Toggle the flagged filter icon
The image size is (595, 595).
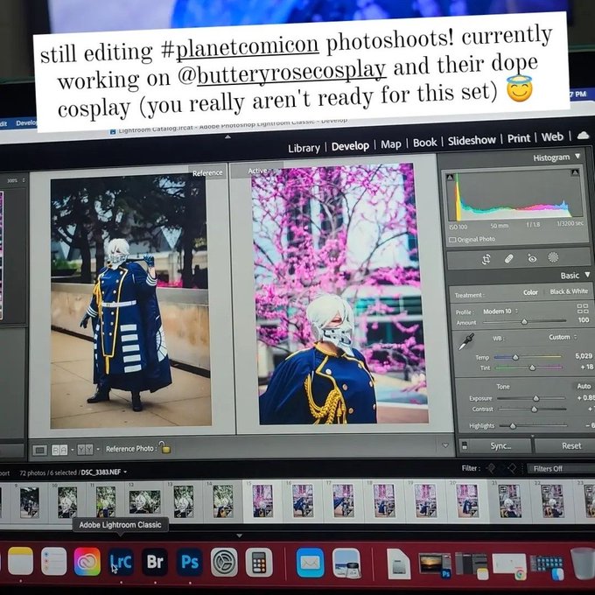coord(491,469)
